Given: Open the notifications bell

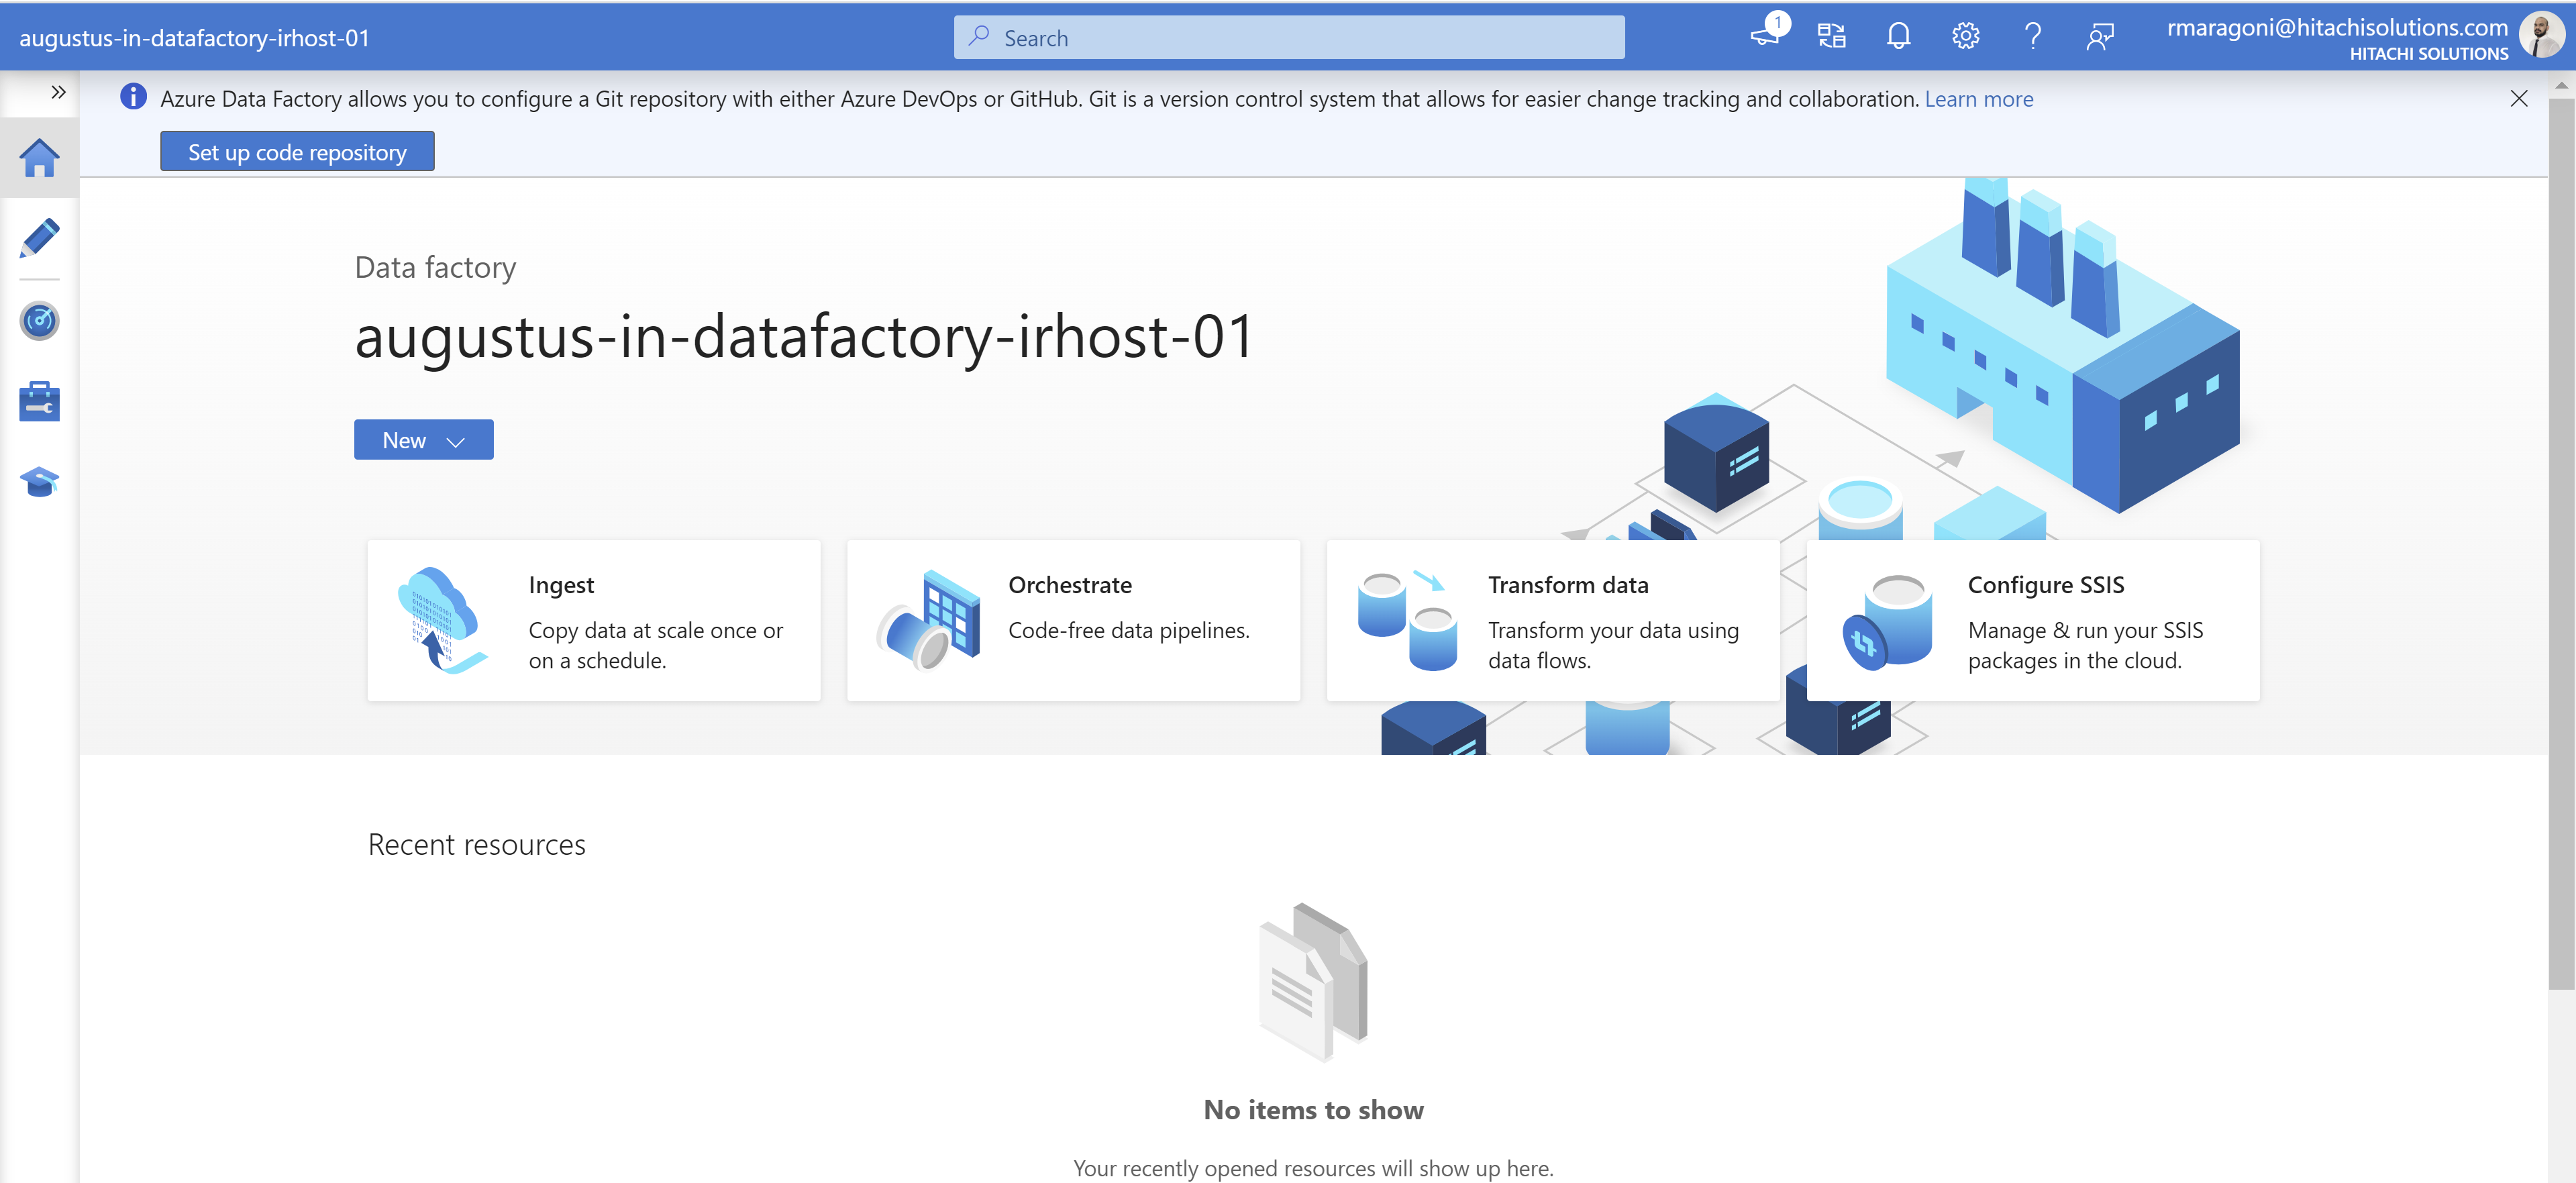Looking at the screenshot, I should coord(1898,37).
